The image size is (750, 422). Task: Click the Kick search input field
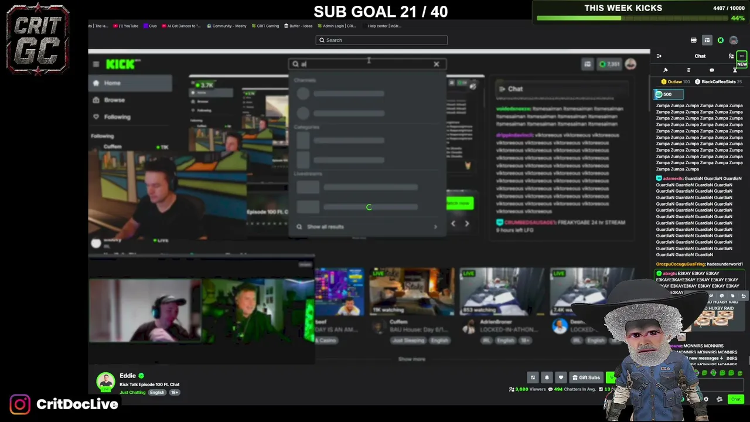pyautogui.click(x=366, y=64)
